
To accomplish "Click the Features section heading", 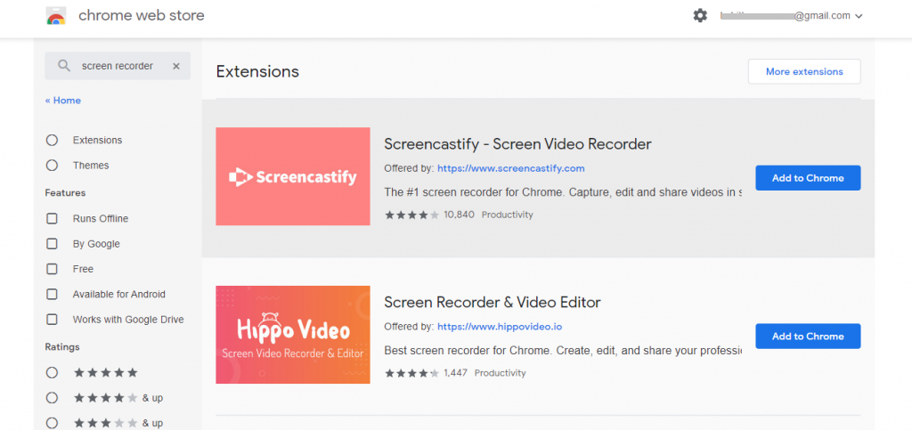I will pyautogui.click(x=65, y=193).
